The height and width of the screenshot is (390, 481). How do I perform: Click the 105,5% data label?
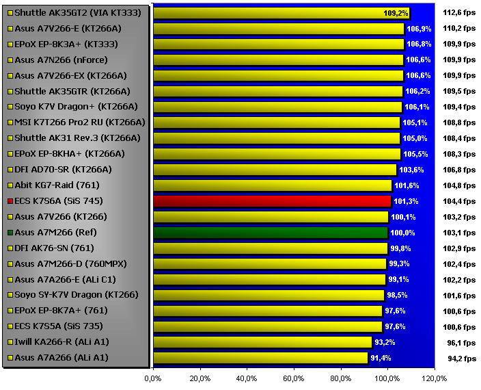pos(415,154)
